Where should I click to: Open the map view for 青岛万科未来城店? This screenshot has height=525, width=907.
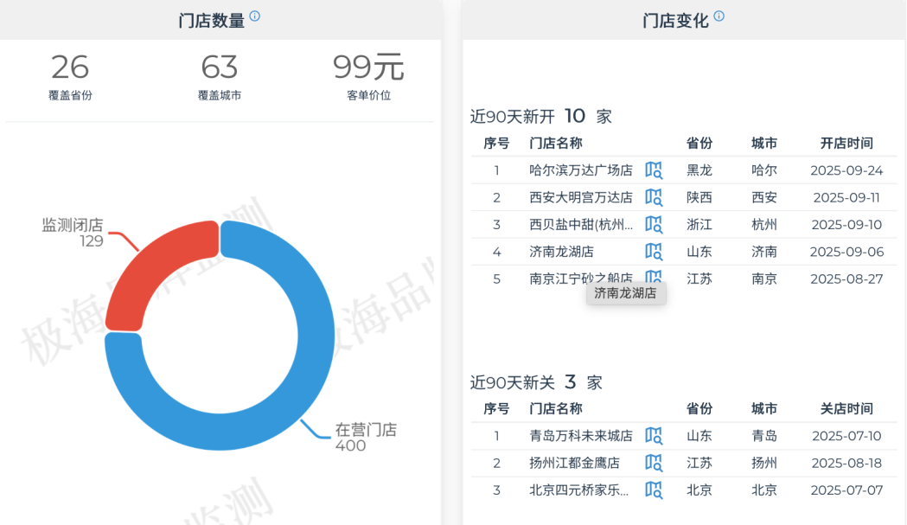[655, 437]
